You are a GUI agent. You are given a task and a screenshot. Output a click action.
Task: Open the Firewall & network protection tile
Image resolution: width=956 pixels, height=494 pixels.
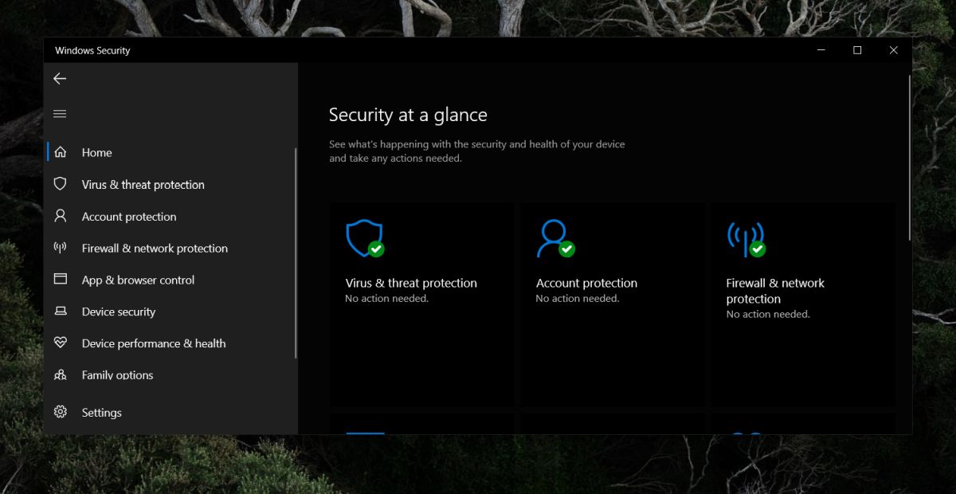click(x=803, y=304)
